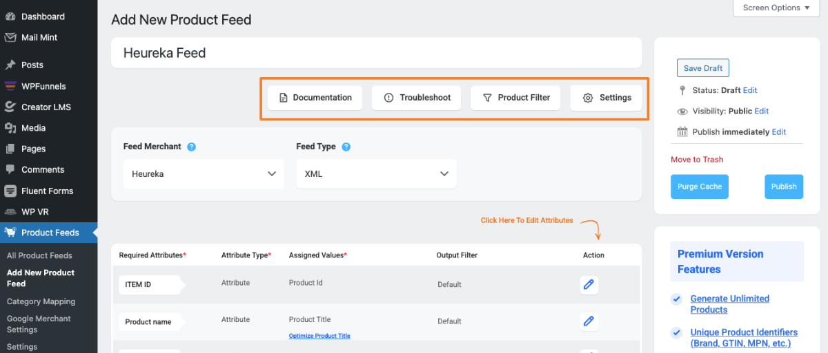Expand the Screen Options panel
This screenshot has height=353, width=828.
(x=776, y=8)
